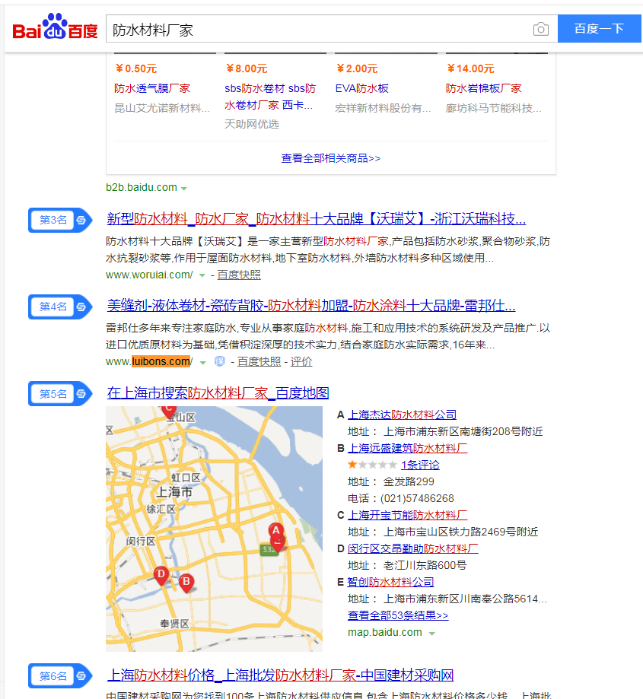Open 上海杰达防水材料公司 link

(402, 415)
